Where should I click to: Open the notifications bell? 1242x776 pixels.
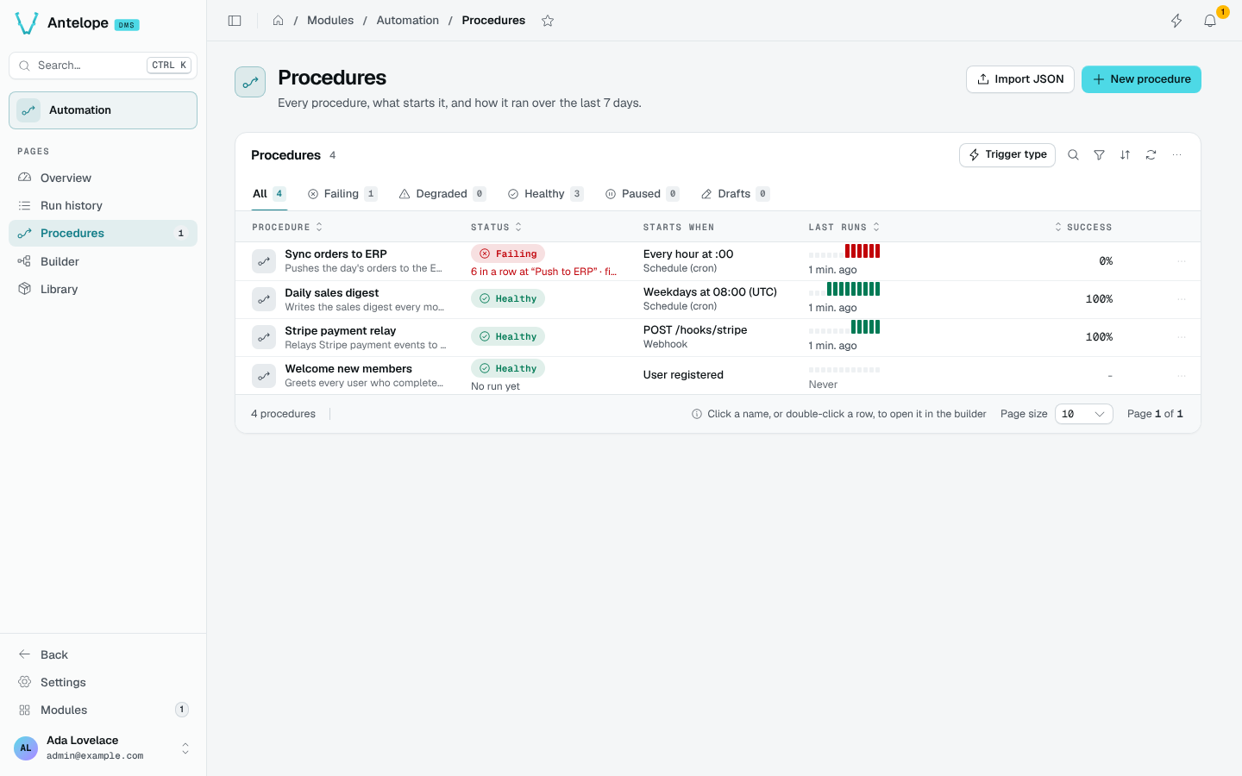[1210, 21]
